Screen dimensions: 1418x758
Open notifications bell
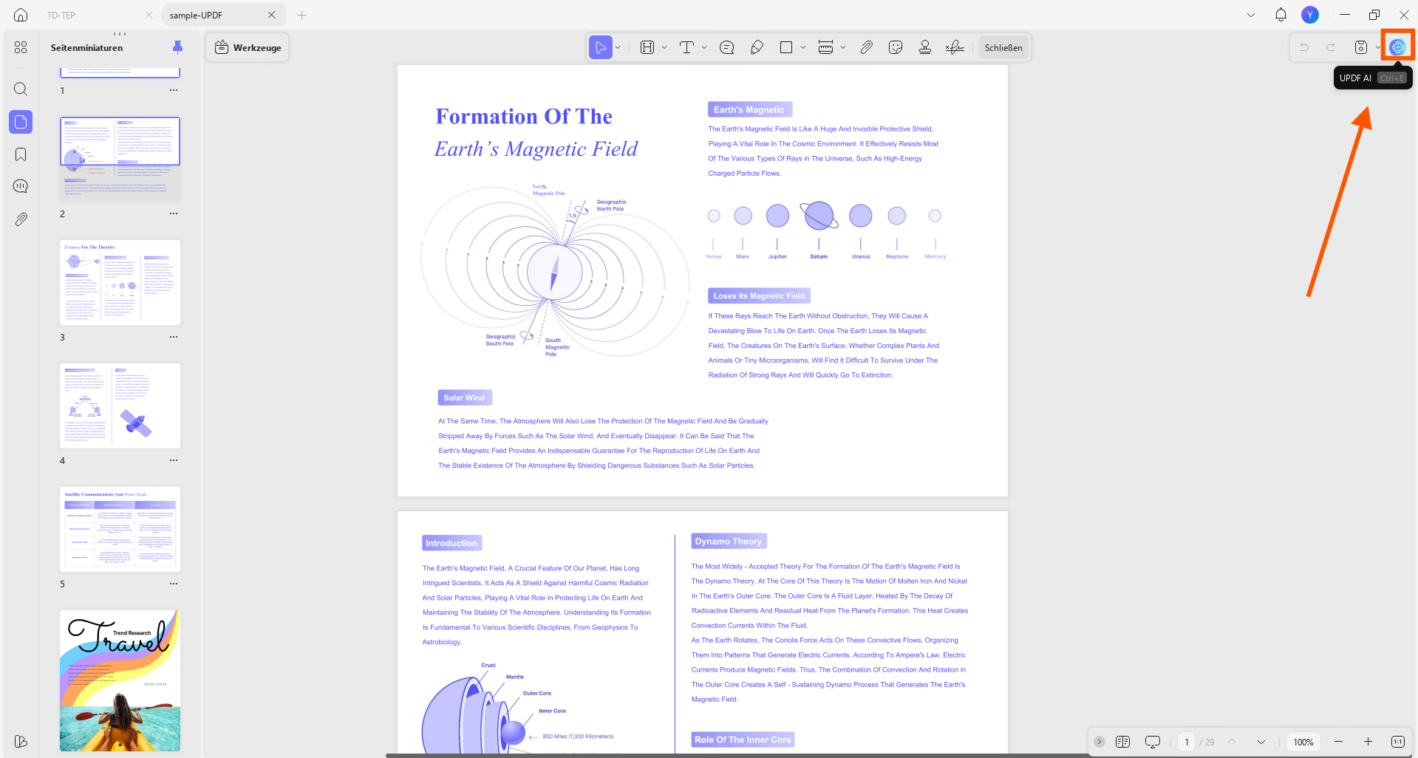(x=1281, y=15)
